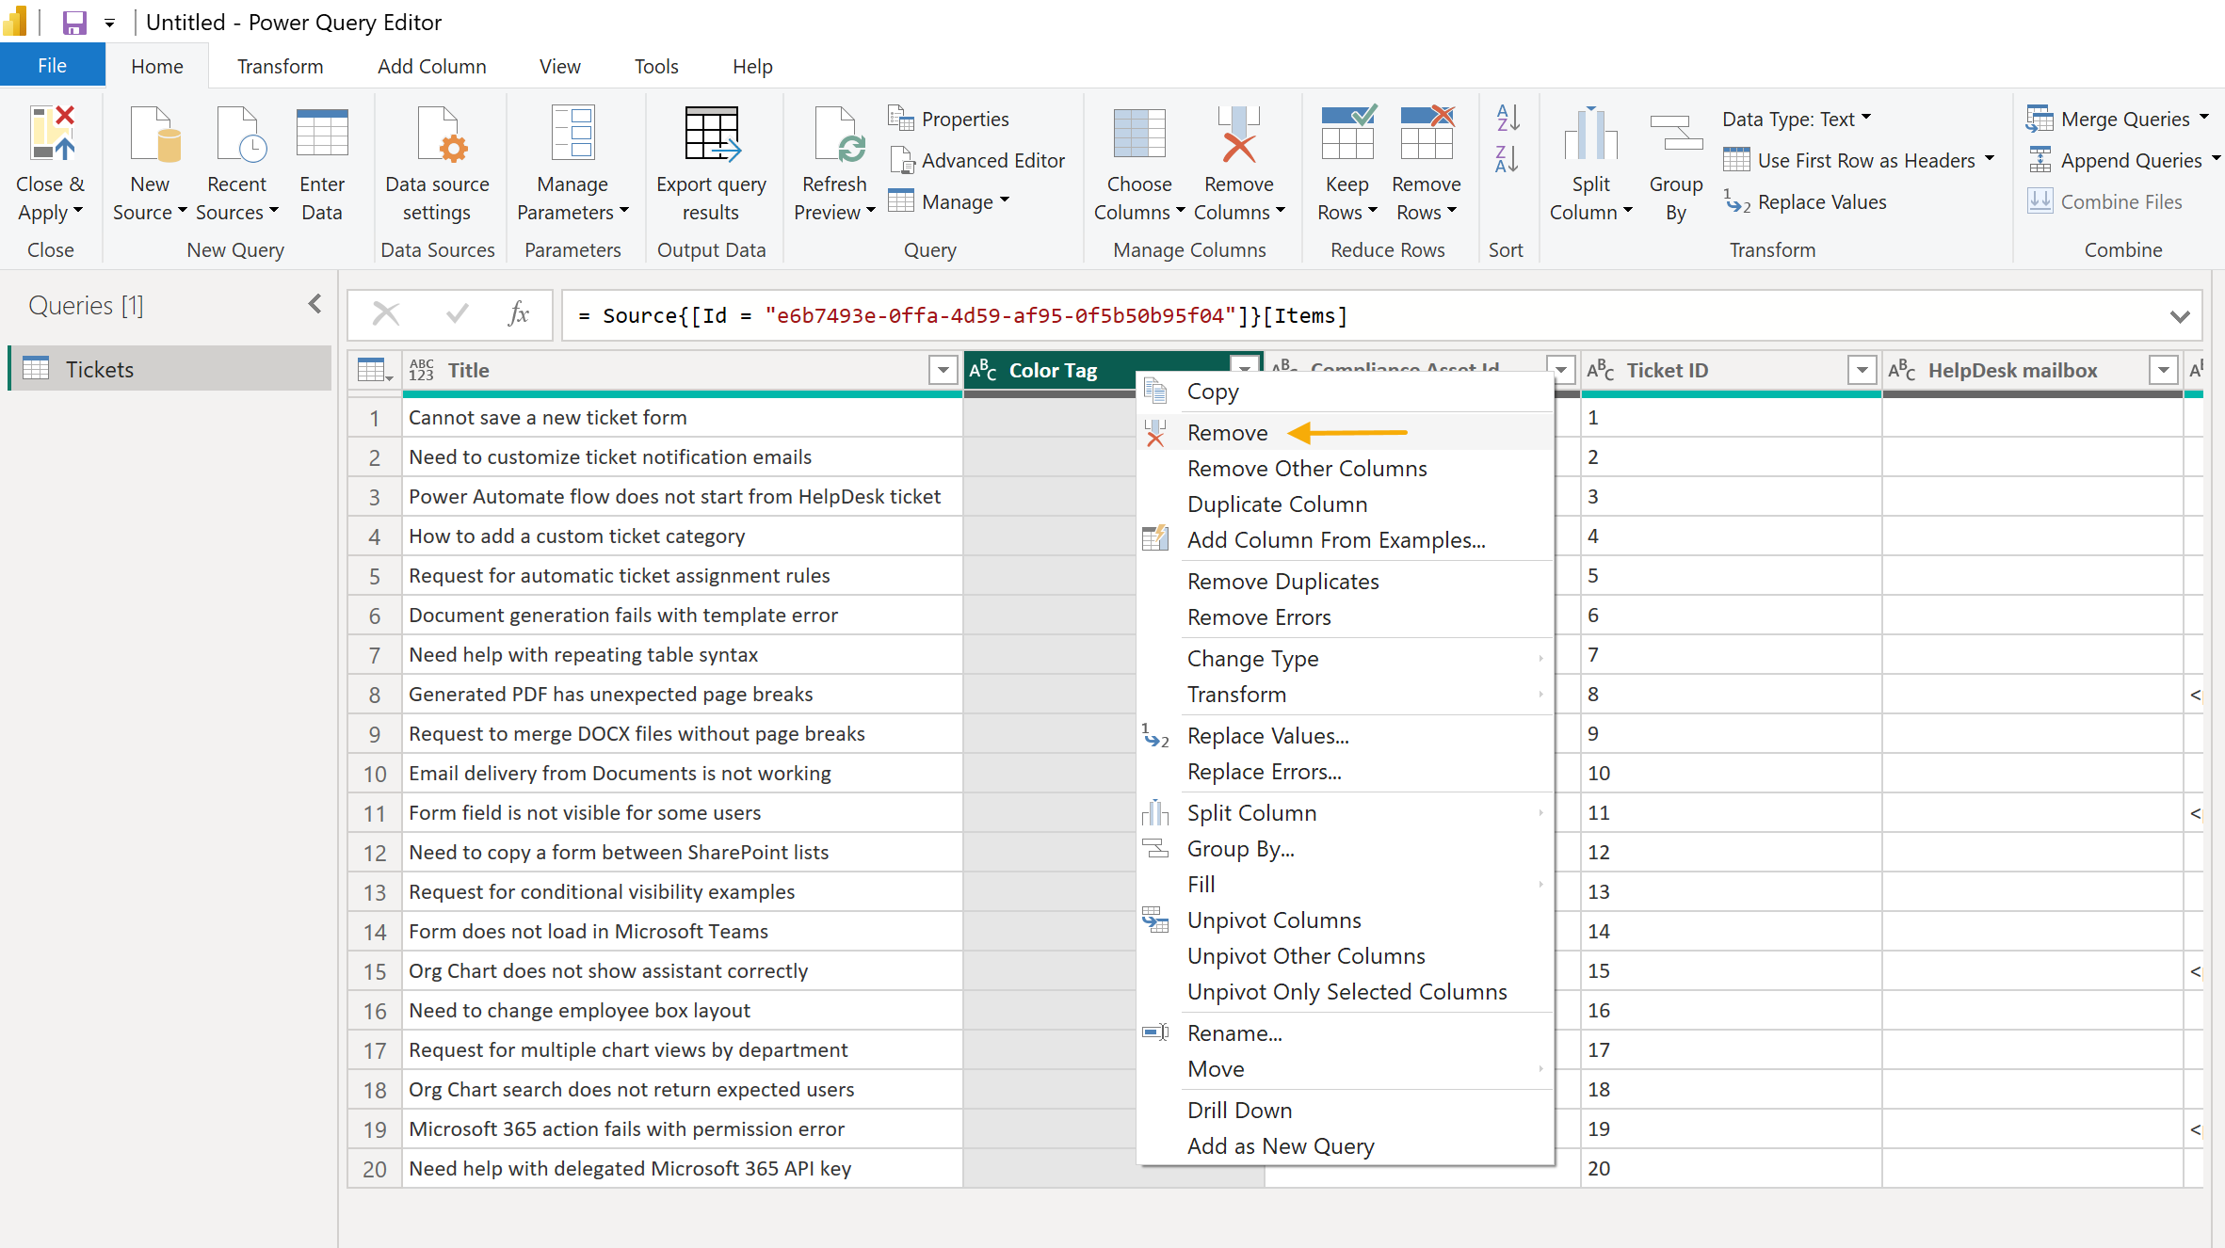The width and height of the screenshot is (2225, 1248).
Task: Select Remove Other Columns menu entry
Action: (1345, 469)
